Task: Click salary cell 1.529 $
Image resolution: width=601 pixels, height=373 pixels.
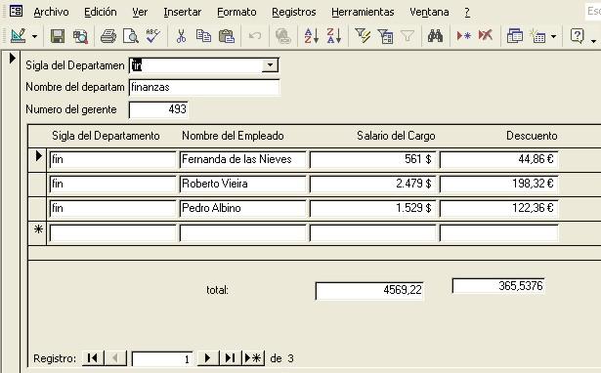Action: point(372,208)
